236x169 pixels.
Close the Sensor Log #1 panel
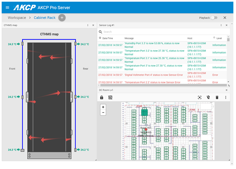[x=226, y=25]
